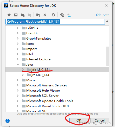Open path history download arrow icon

[x=107, y=22]
